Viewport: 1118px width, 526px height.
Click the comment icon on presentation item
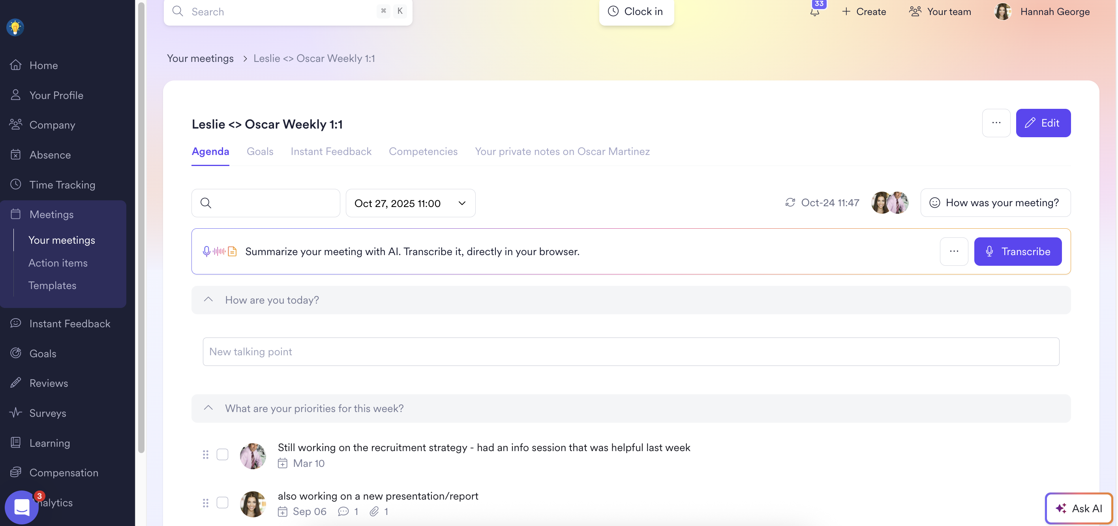point(343,511)
